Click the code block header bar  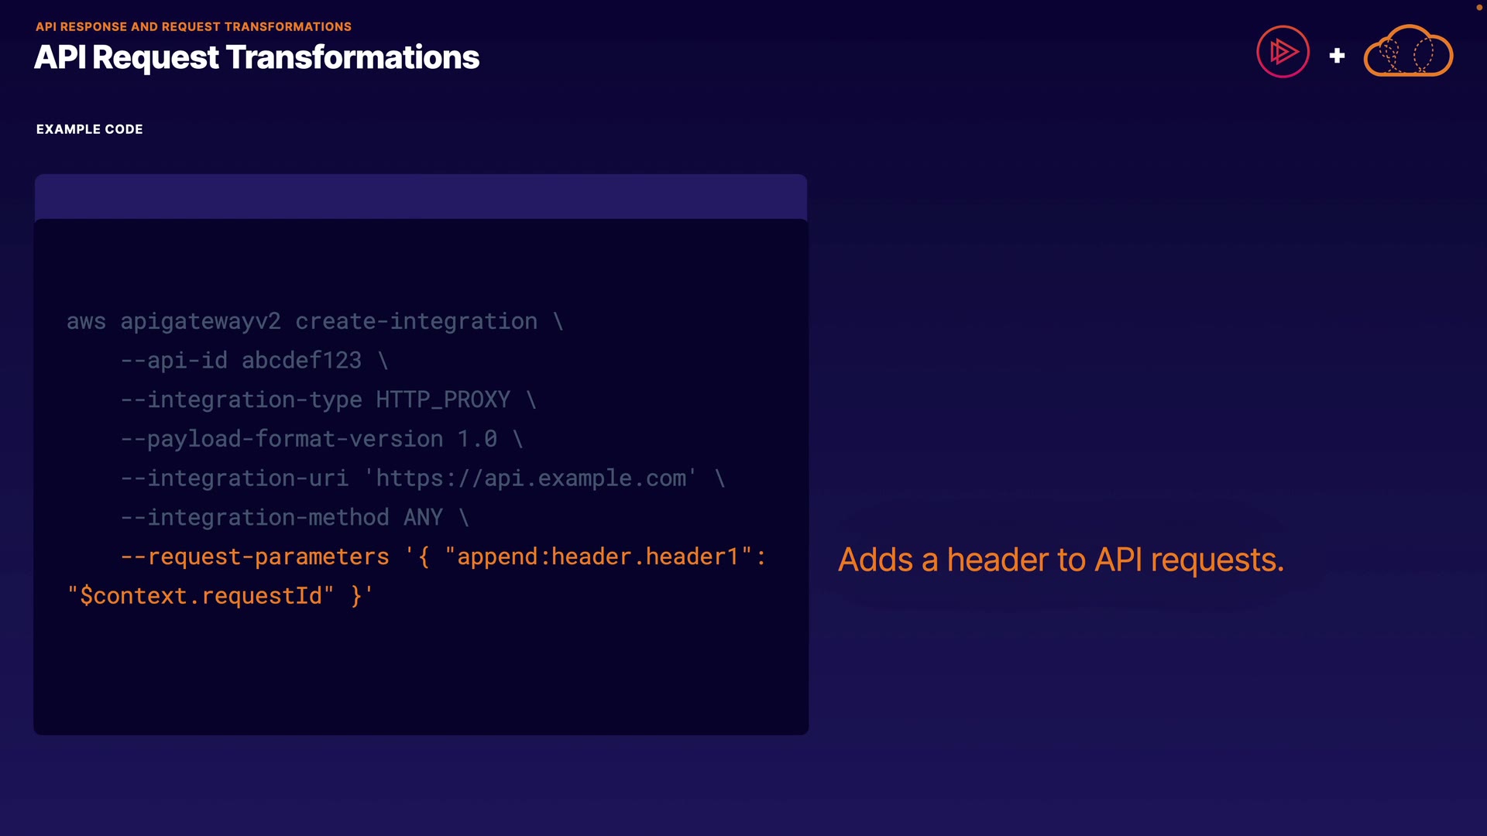421,197
